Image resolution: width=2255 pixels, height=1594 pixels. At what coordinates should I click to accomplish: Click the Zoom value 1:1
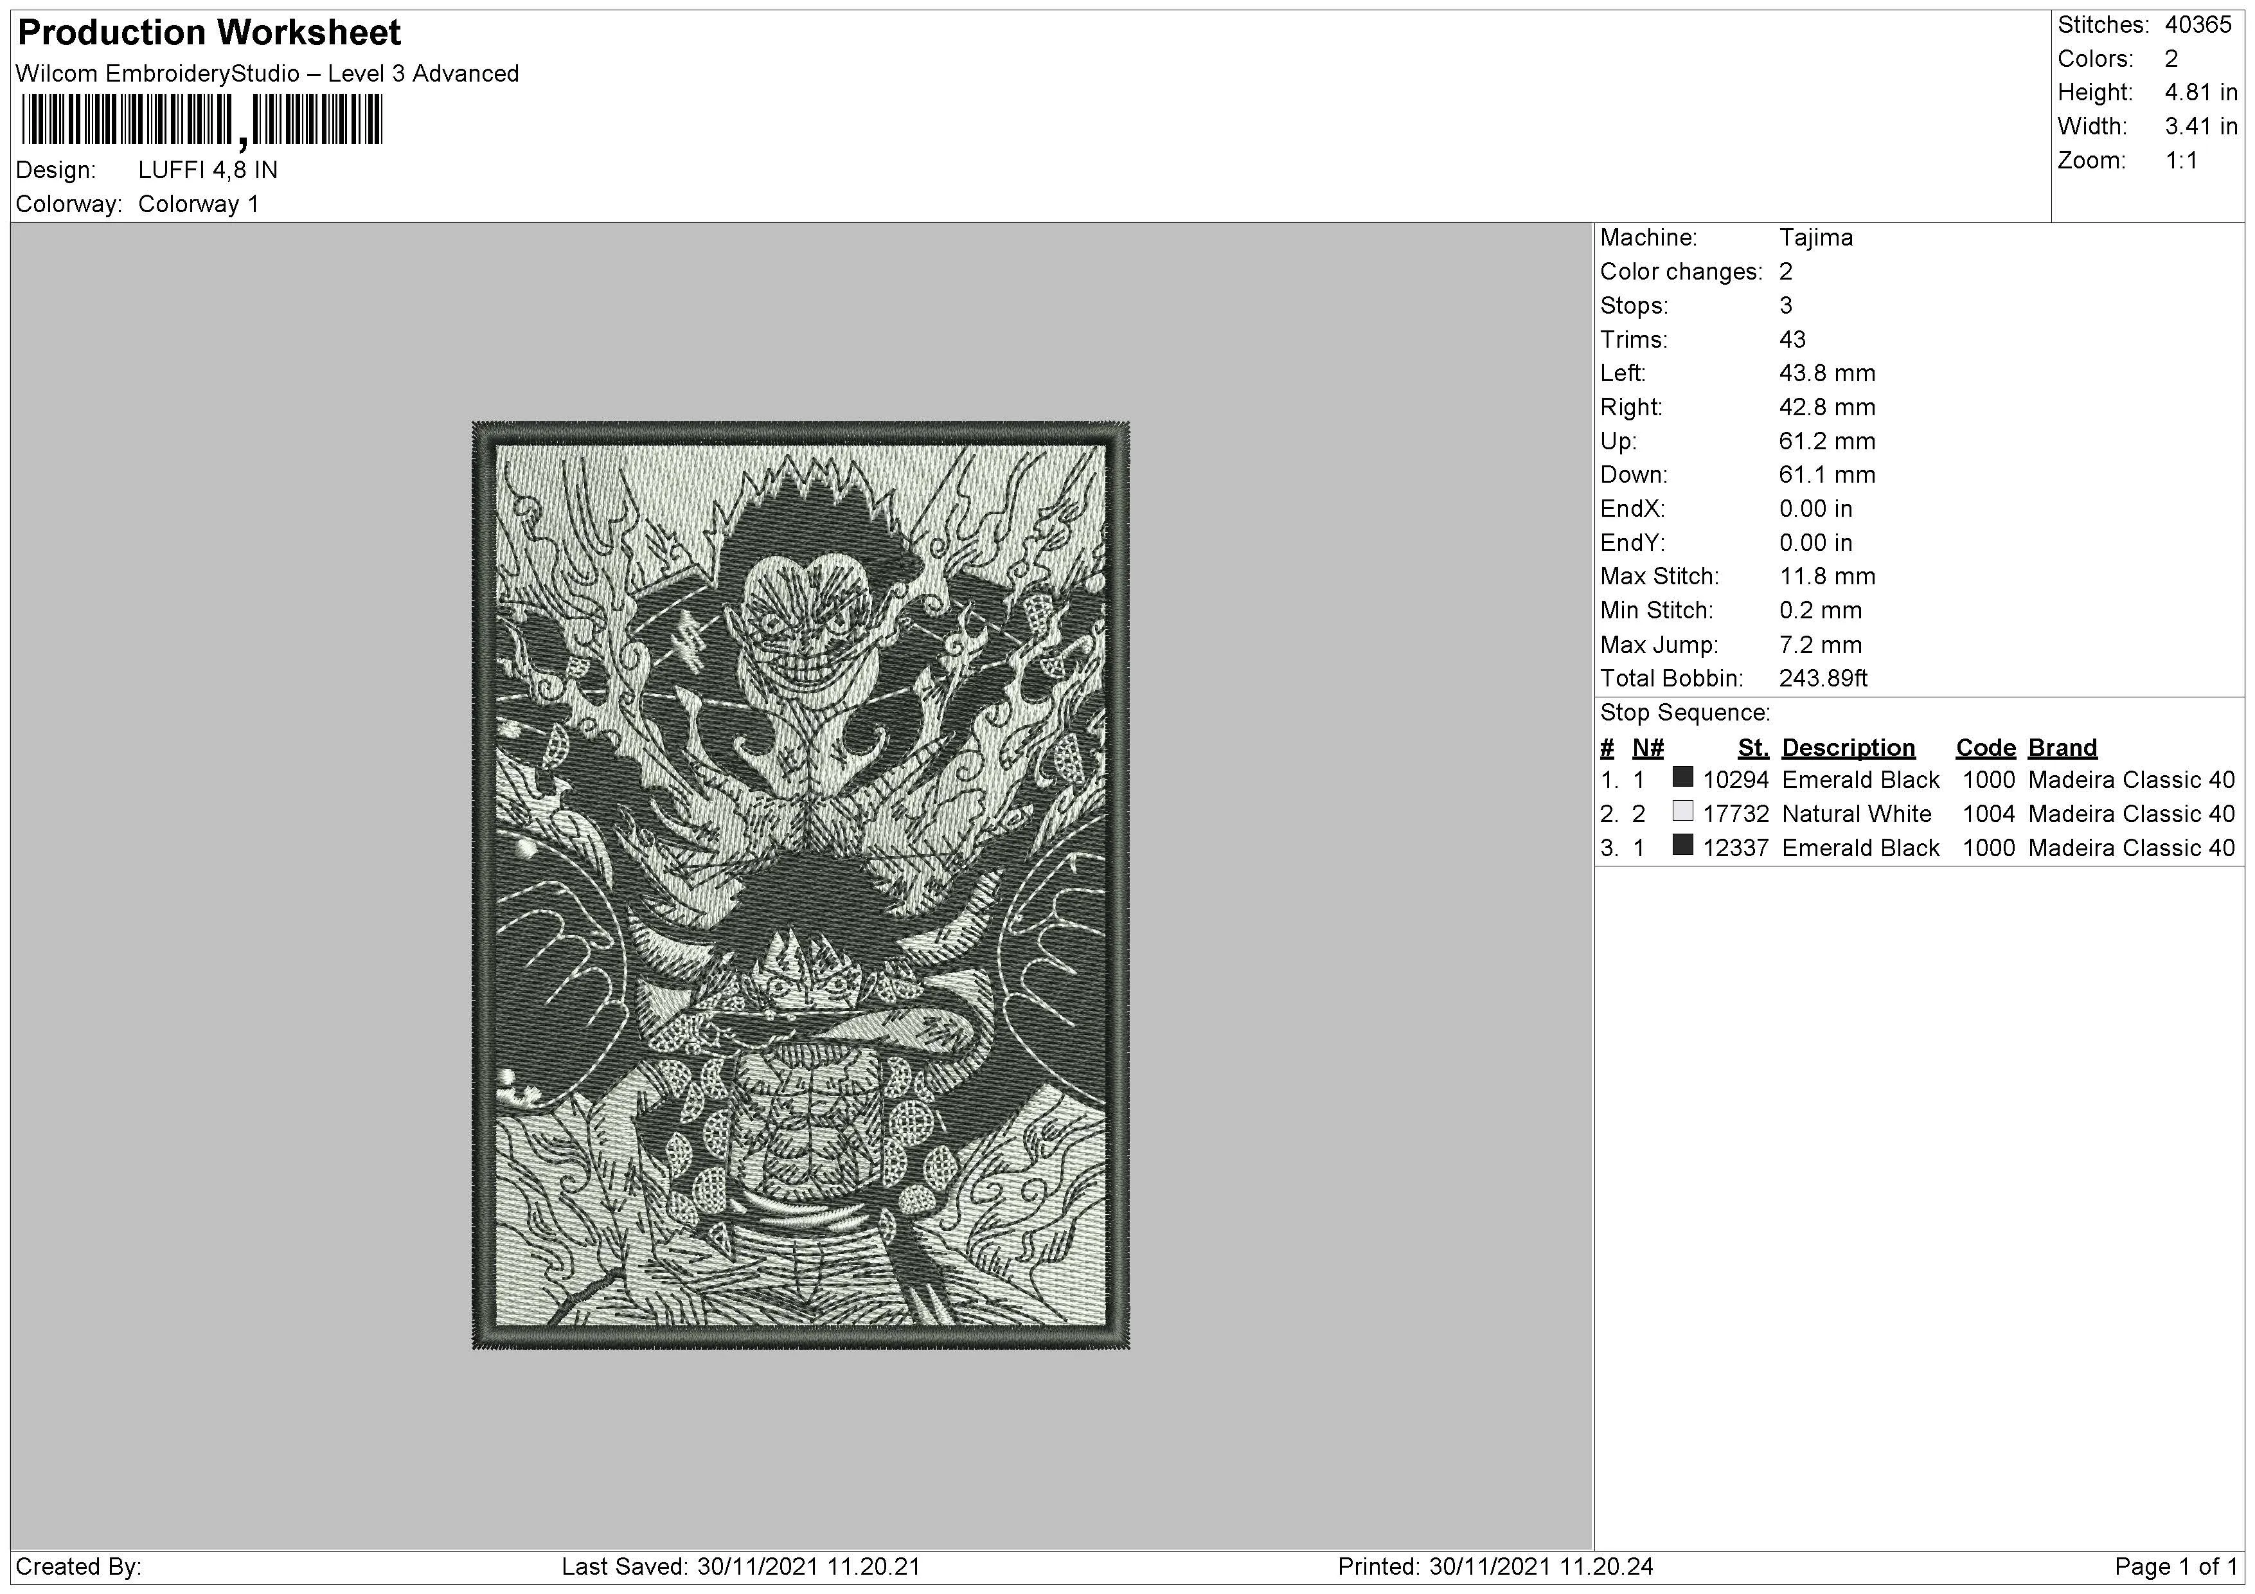tap(2181, 160)
